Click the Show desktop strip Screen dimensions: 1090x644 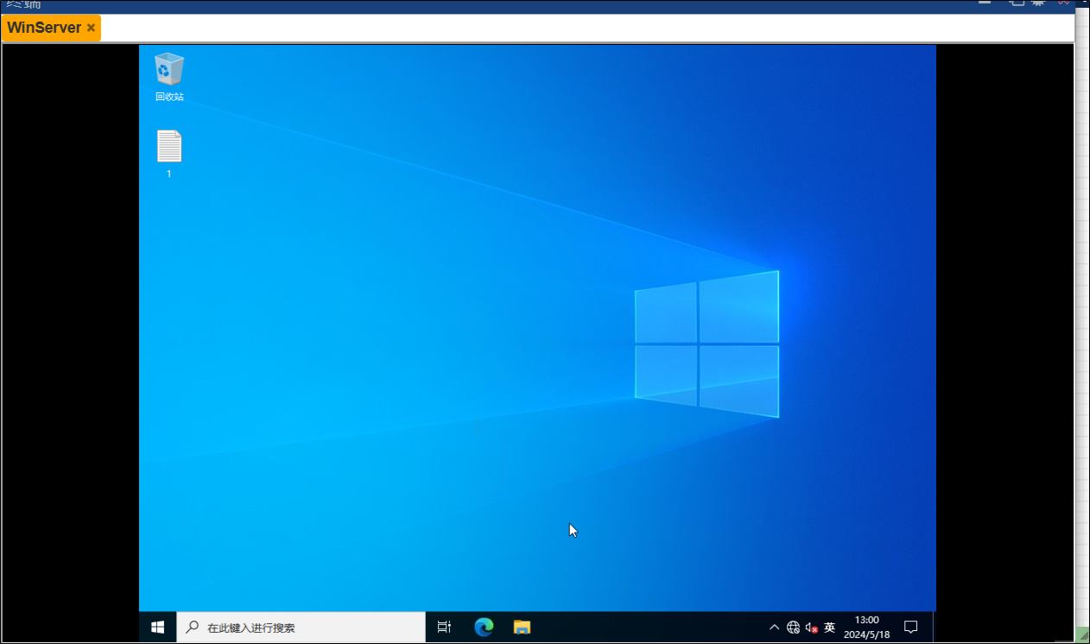(x=934, y=628)
